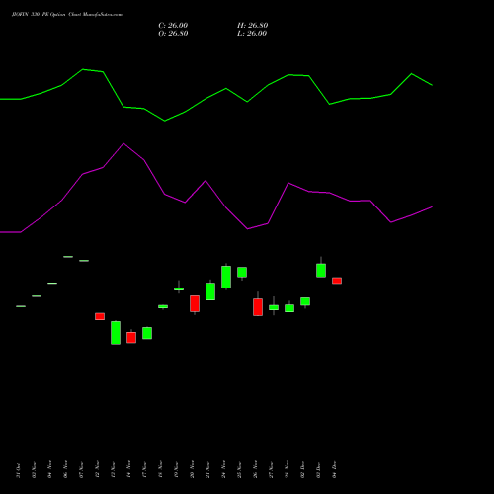
Task: Select the tall green candlestick above 24 Nov
Action: coord(226,277)
